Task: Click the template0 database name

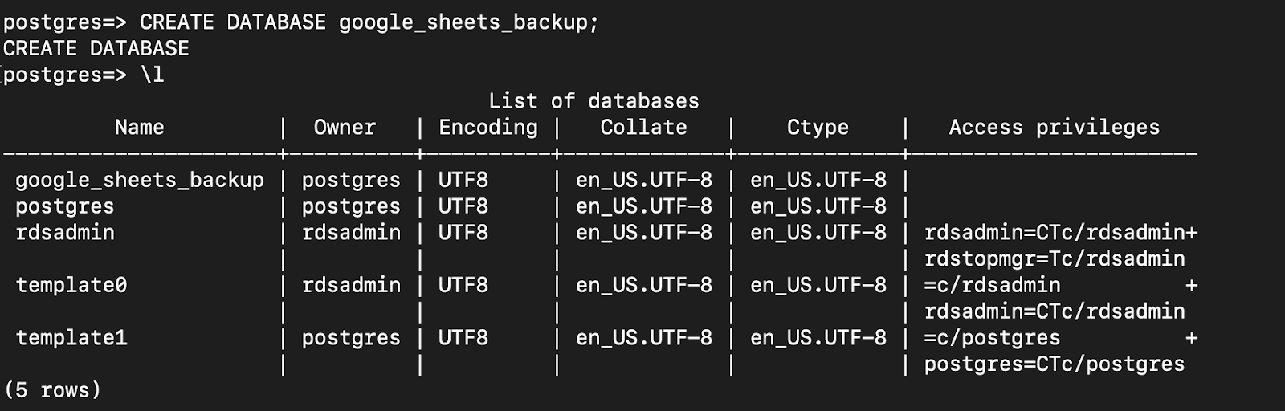Action: click(x=71, y=286)
